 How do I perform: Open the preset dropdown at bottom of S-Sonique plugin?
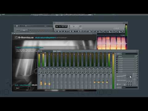click(x=22, y=88)
